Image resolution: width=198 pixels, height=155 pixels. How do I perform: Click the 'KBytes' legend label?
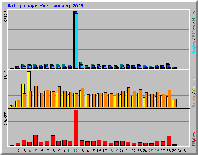click(x=193, y=139)
